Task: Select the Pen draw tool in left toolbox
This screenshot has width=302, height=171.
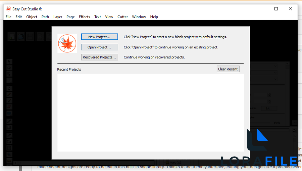Action: tap(9, 88)
